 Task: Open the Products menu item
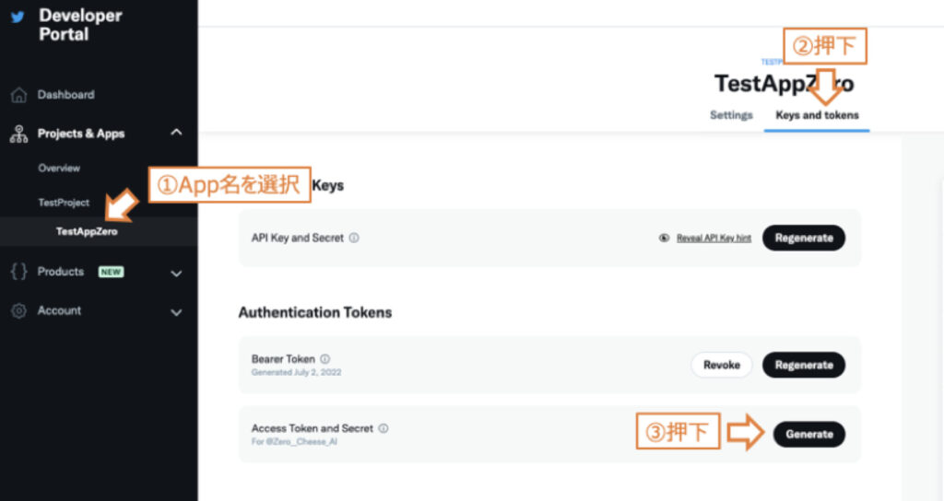(x=61, y=272)
